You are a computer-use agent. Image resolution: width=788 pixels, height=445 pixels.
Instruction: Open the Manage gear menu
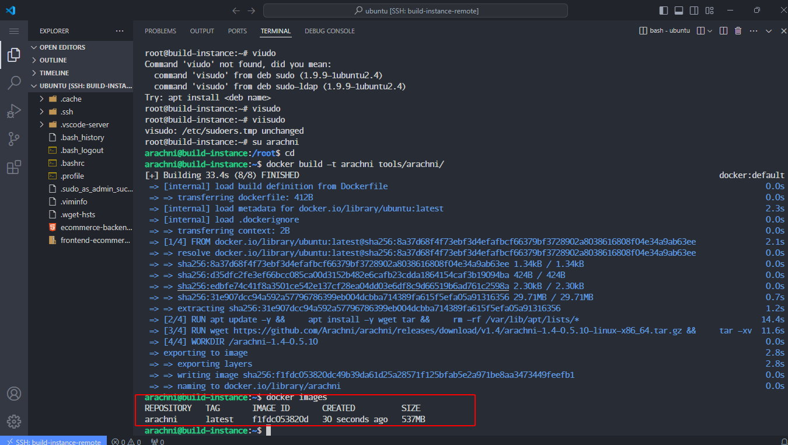(14, 421)
